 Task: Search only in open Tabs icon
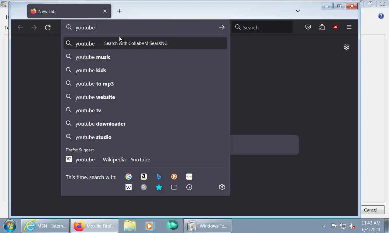click(174, 187)
